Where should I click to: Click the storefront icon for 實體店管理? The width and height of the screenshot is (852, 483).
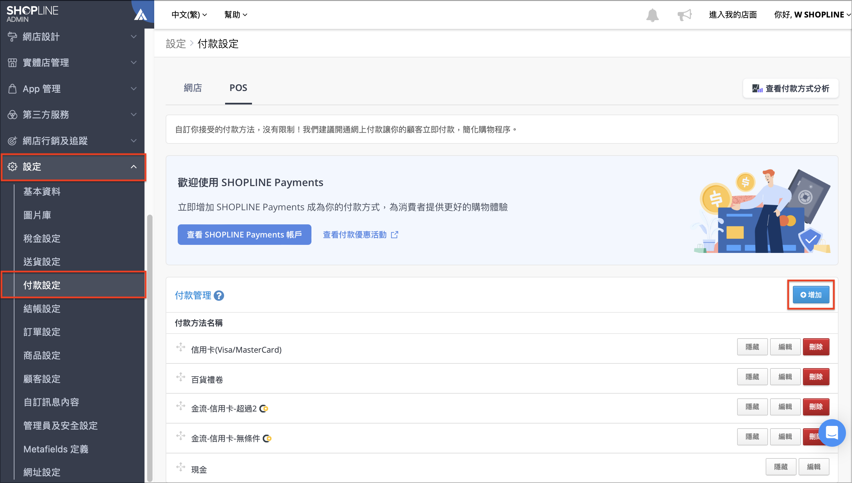[x=12, y=62]
